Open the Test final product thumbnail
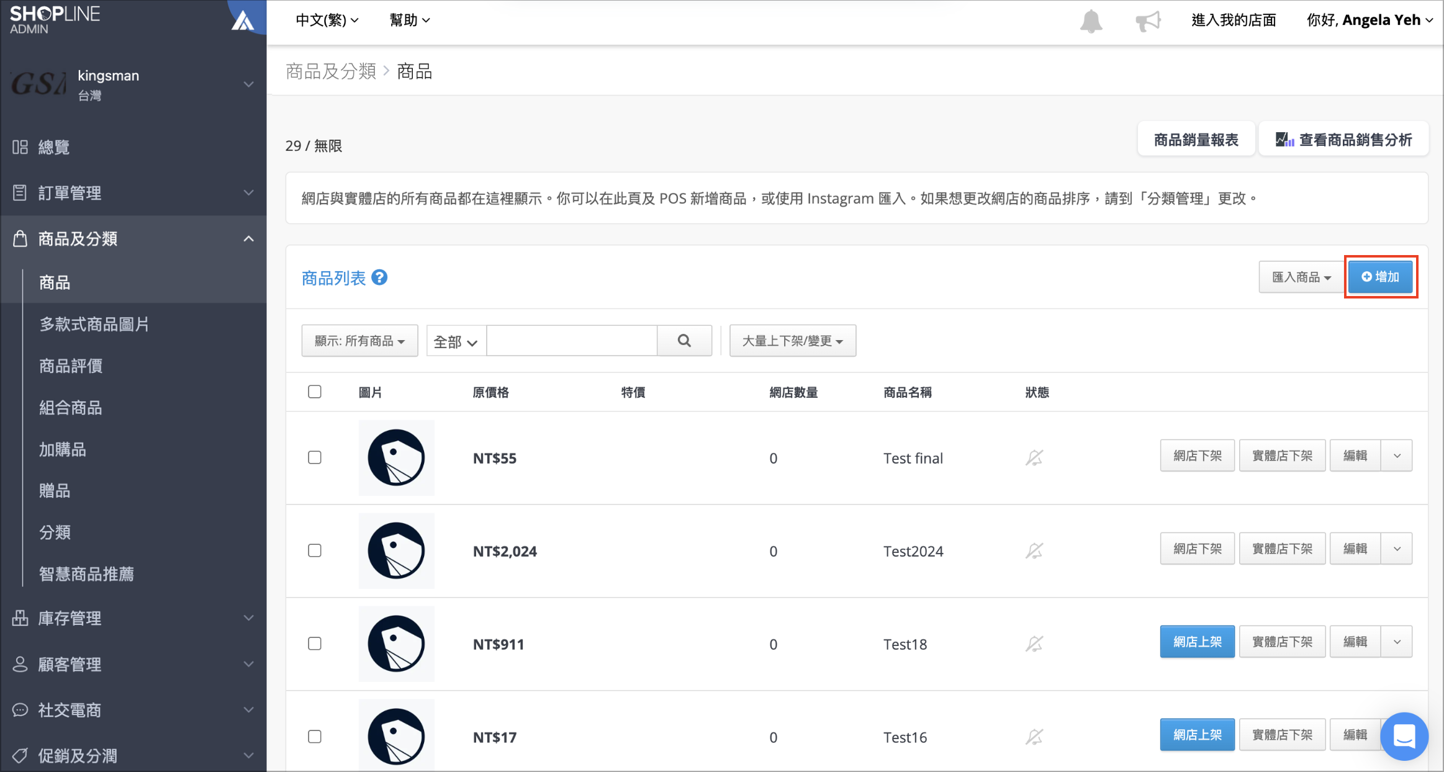Image resolution: width=1444 pixels, height=772 pixels. tap(396, 458)
